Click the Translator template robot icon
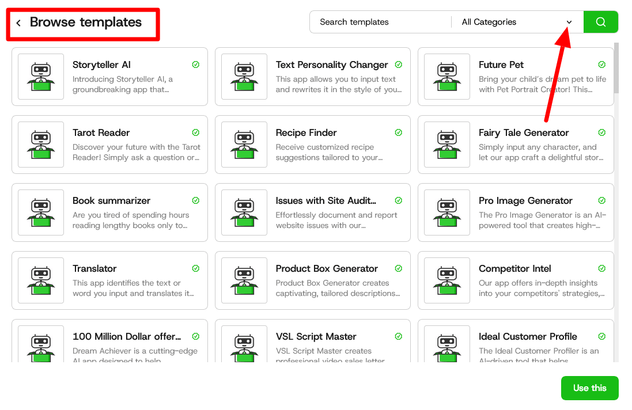Viewport: 632px width, 410px height. click(40, 280)
